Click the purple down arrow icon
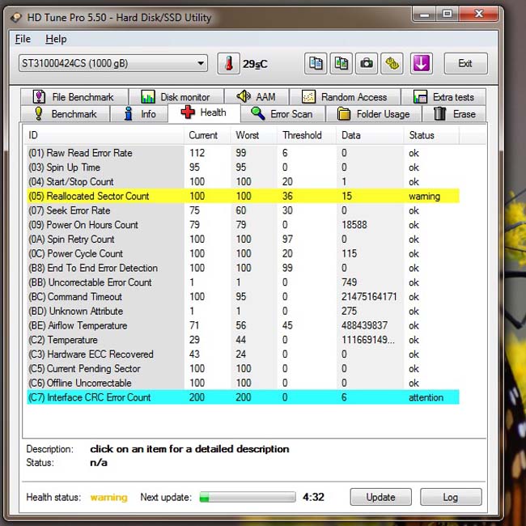526x526 pixels. click(x=422, y=63)
